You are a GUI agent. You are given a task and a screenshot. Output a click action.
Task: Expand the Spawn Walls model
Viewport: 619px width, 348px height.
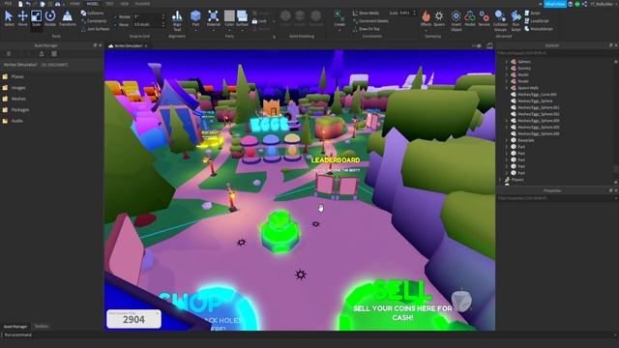point(507,88)
